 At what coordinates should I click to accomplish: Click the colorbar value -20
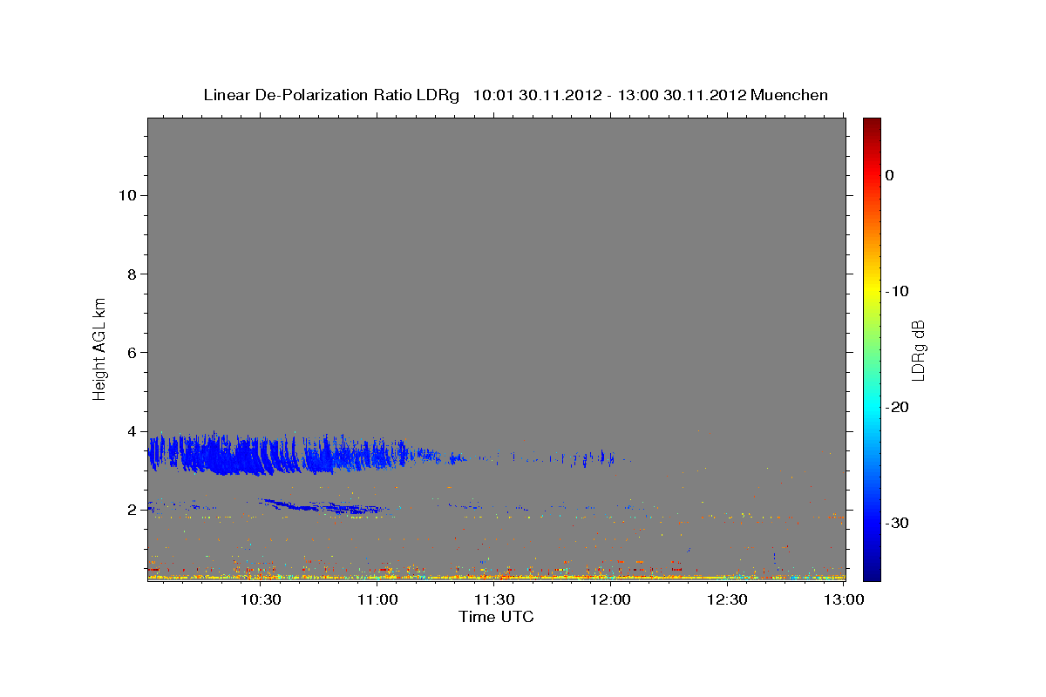click(x=898, y=407)
